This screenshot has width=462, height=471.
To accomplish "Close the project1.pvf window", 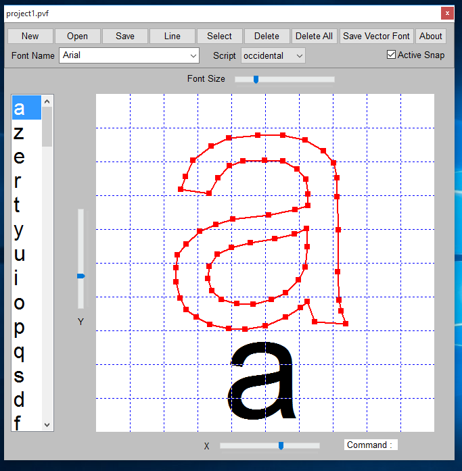I will pyautogui.click(x=447, y=13).
